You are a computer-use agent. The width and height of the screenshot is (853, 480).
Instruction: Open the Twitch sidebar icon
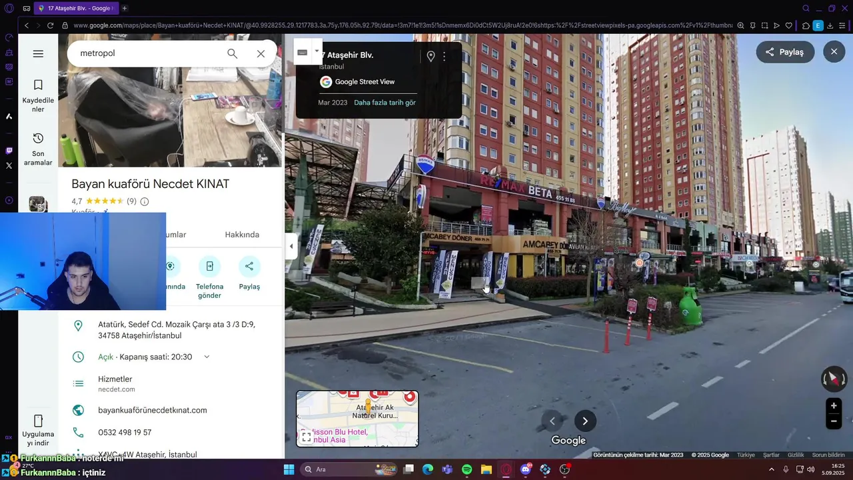click(9, 151)
